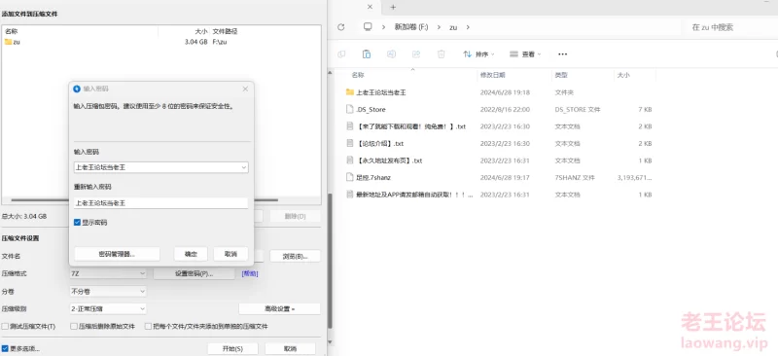
Task: Select the 【论坛介绍】.txt file icon
Action: (350, 144)
